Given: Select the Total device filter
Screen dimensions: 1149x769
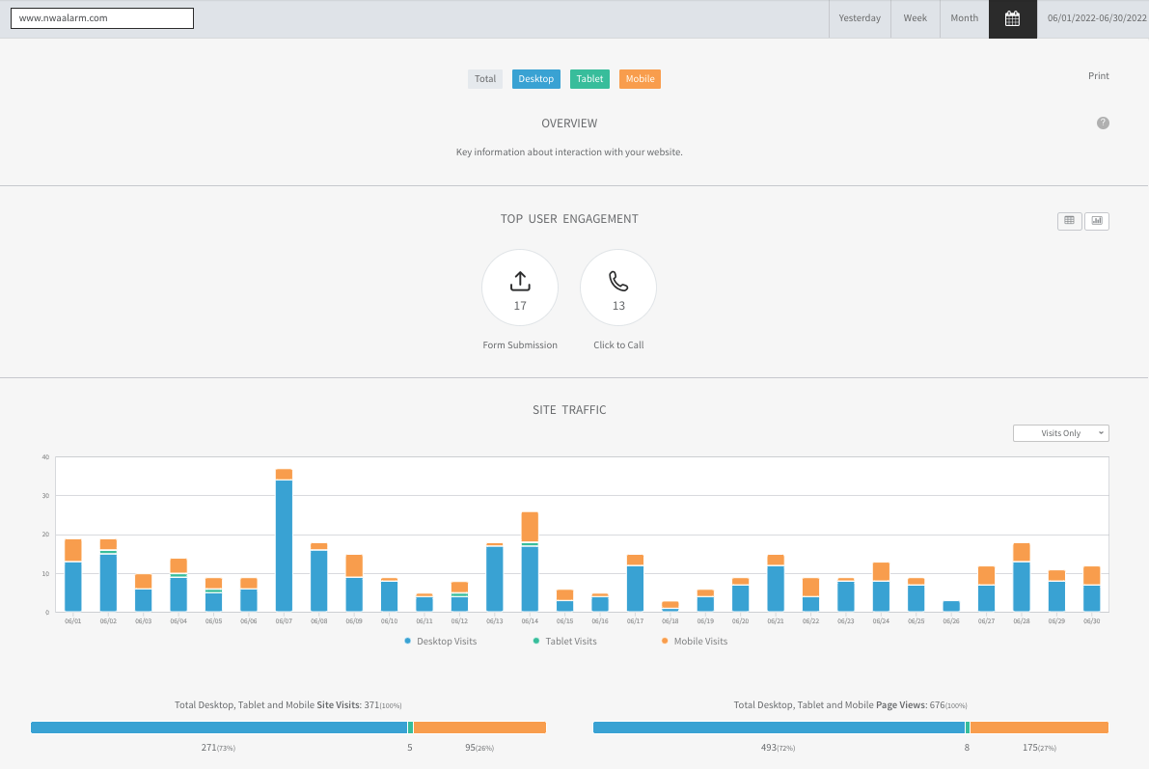Looking at the screenshot, I should tap(485, 79).
